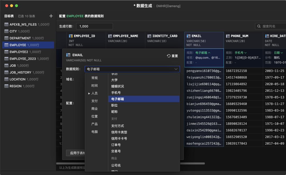The height and width of the screenshot is (175, 286).
Task: Click the EMPLOYEE_2023 table icon
Action: (x=6, y=59)
